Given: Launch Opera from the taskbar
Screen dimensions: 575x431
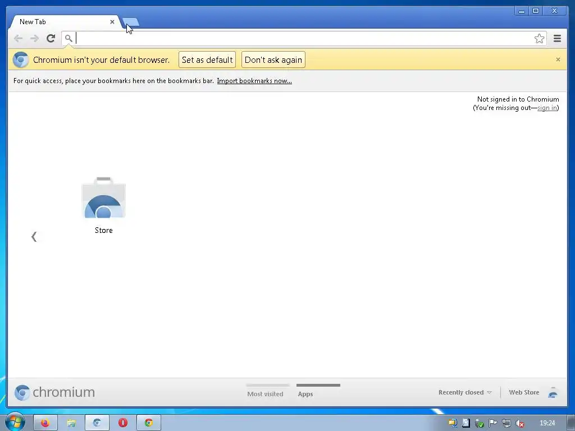Looking at the screenshot, I should (123, 423).
